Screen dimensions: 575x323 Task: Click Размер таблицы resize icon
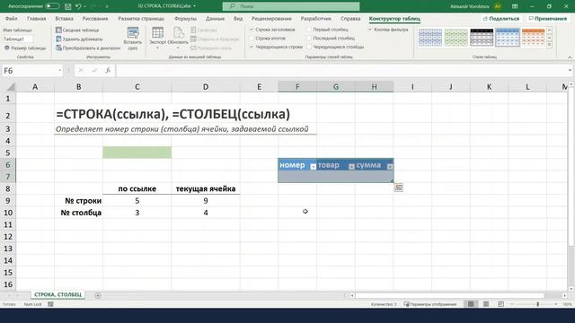(x=6, y=48)
